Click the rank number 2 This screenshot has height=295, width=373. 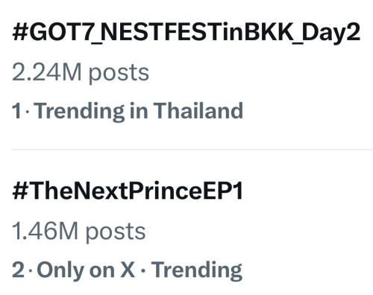coord(18,270)
